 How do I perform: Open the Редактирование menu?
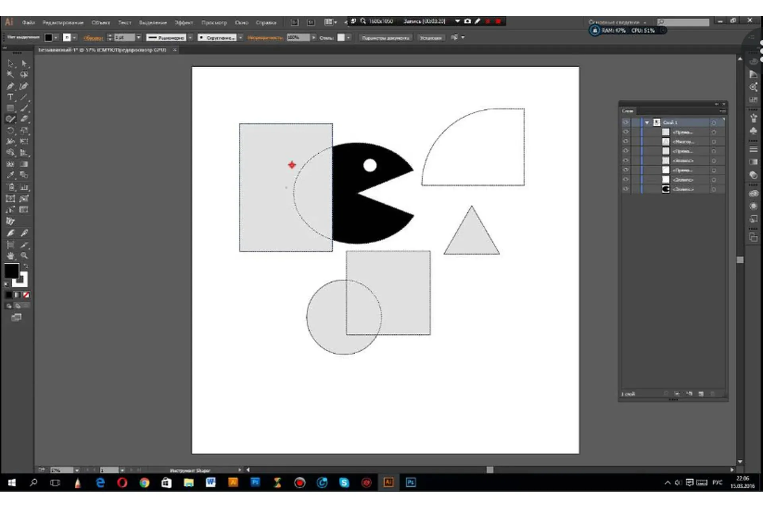coord(63,23)
